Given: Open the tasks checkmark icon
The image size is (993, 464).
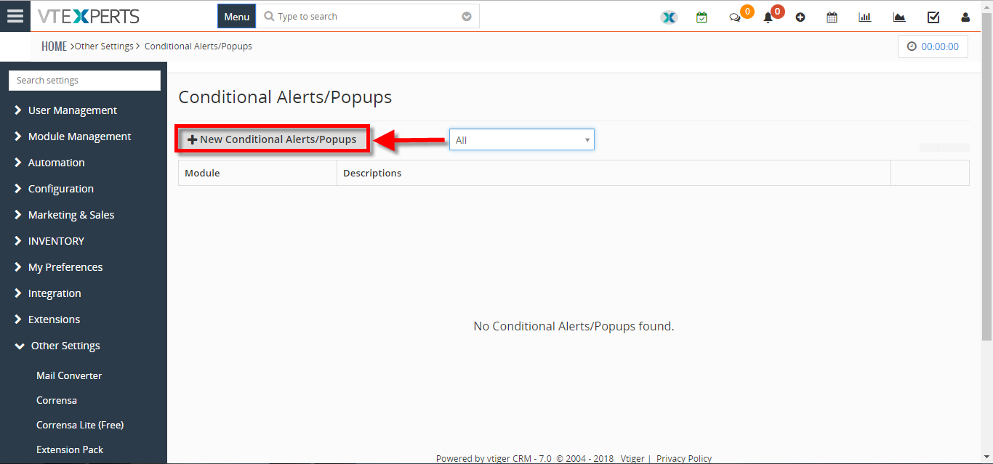Looking at the screenshot, I should 933,17.
